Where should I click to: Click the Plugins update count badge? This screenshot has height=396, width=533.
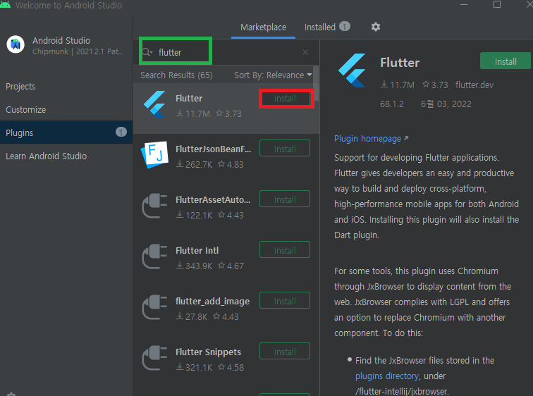(121, 132)
